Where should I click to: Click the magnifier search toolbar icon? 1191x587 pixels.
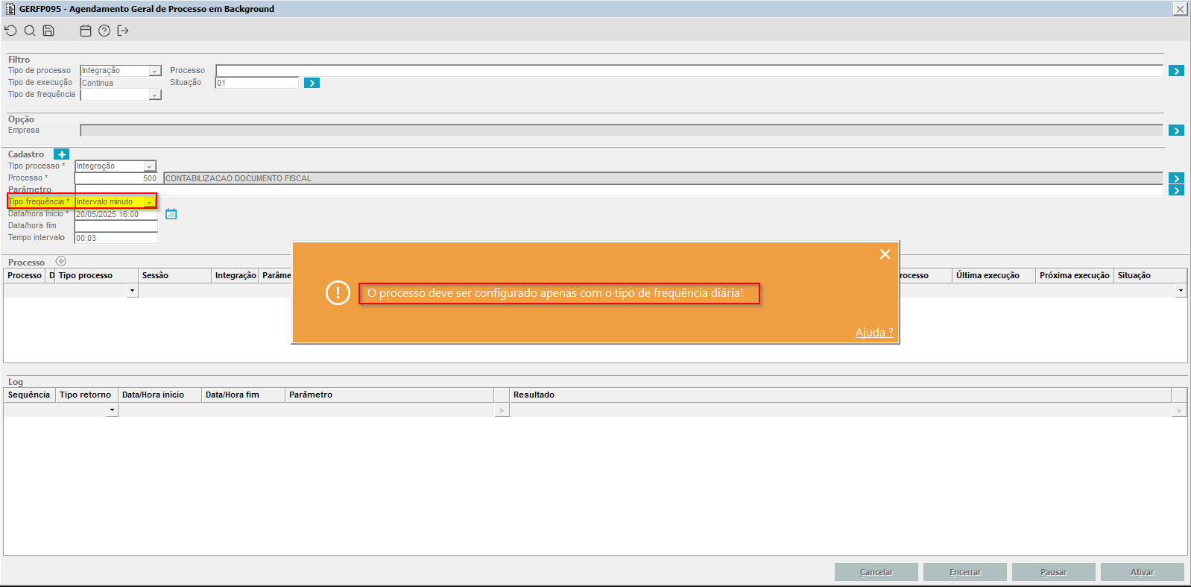(30, 31)
